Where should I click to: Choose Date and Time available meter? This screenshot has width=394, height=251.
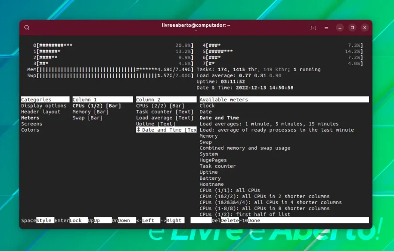point(219,118)
